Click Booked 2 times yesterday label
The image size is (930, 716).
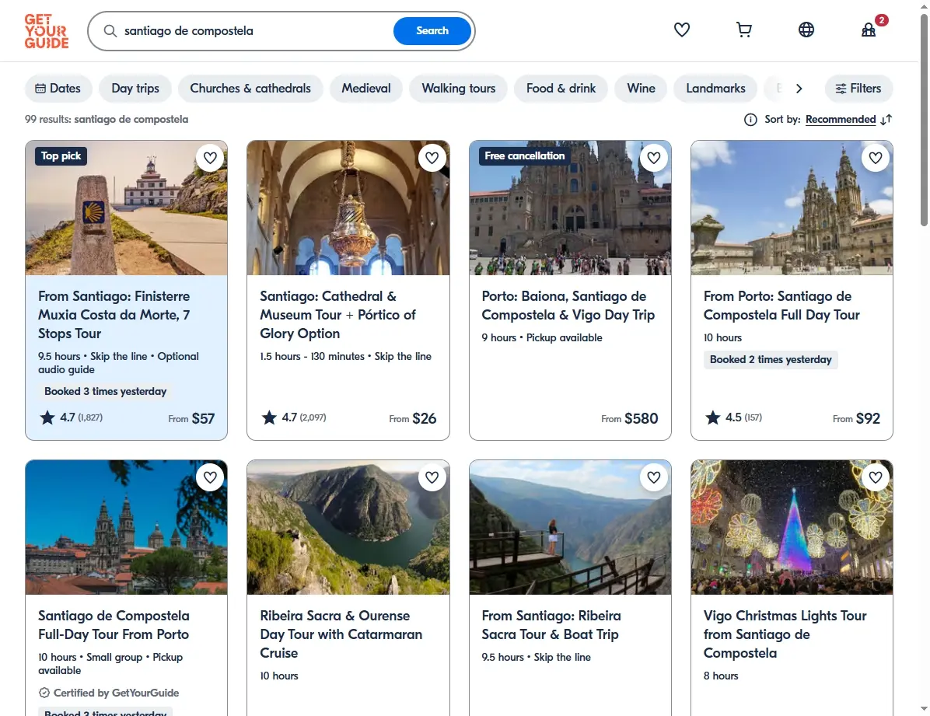click(771, 359)
